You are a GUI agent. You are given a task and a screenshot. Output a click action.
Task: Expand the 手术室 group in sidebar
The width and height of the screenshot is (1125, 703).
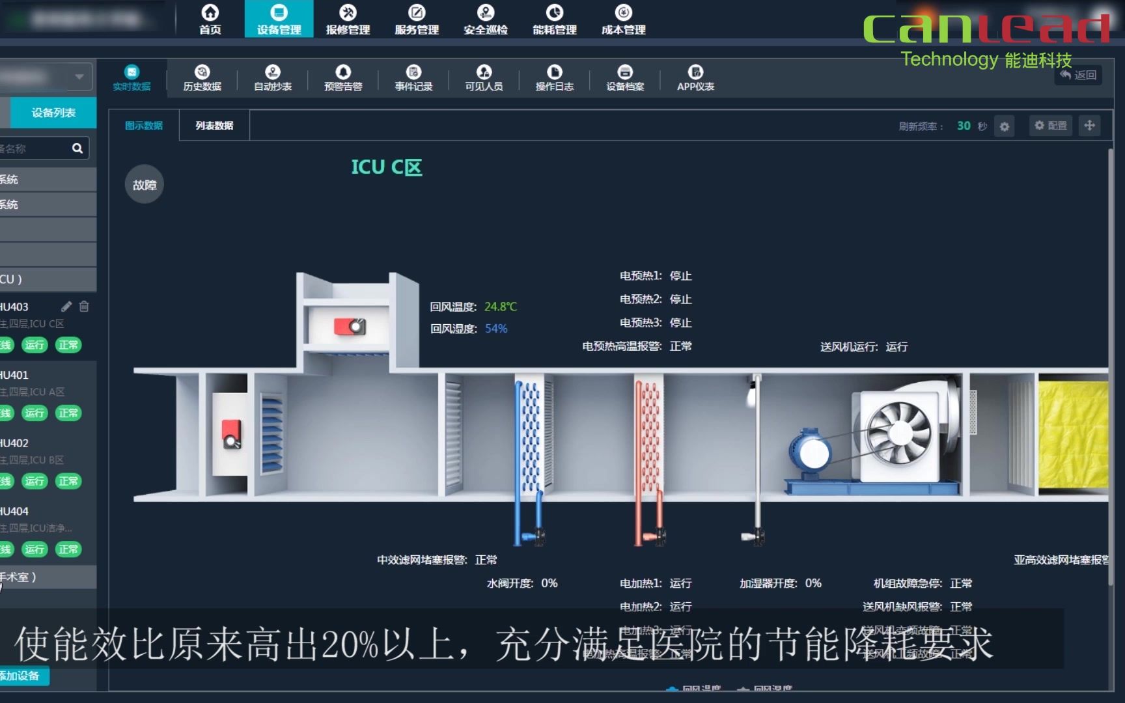(48, 577)
